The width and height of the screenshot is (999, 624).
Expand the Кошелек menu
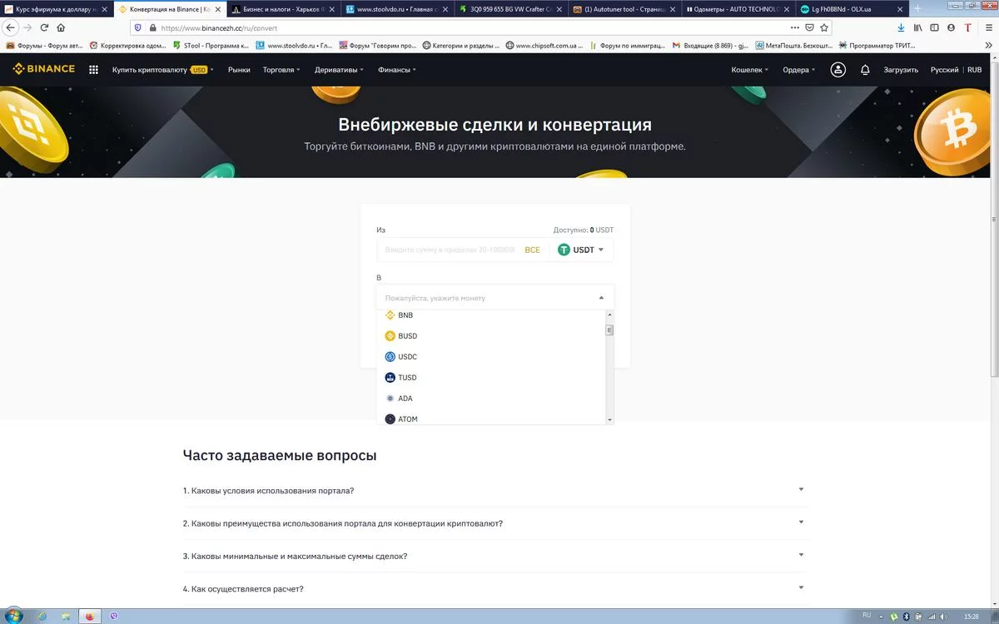click(750, 70)
